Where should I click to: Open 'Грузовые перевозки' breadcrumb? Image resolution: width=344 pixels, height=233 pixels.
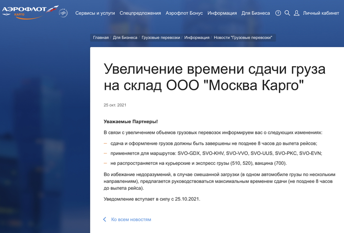(161, 37)
